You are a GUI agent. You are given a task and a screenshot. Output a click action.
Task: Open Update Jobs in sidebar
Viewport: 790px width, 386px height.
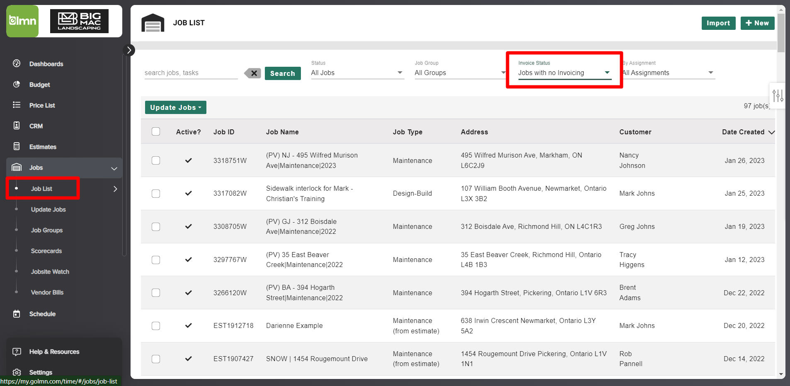48,209
